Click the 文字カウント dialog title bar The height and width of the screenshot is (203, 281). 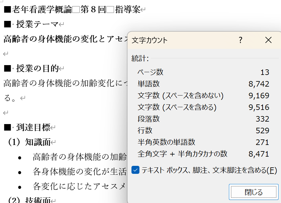click(x=184, y=40)
